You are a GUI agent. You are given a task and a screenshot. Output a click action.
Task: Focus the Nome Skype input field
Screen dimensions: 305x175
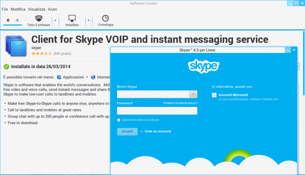(x=153, y=94)
